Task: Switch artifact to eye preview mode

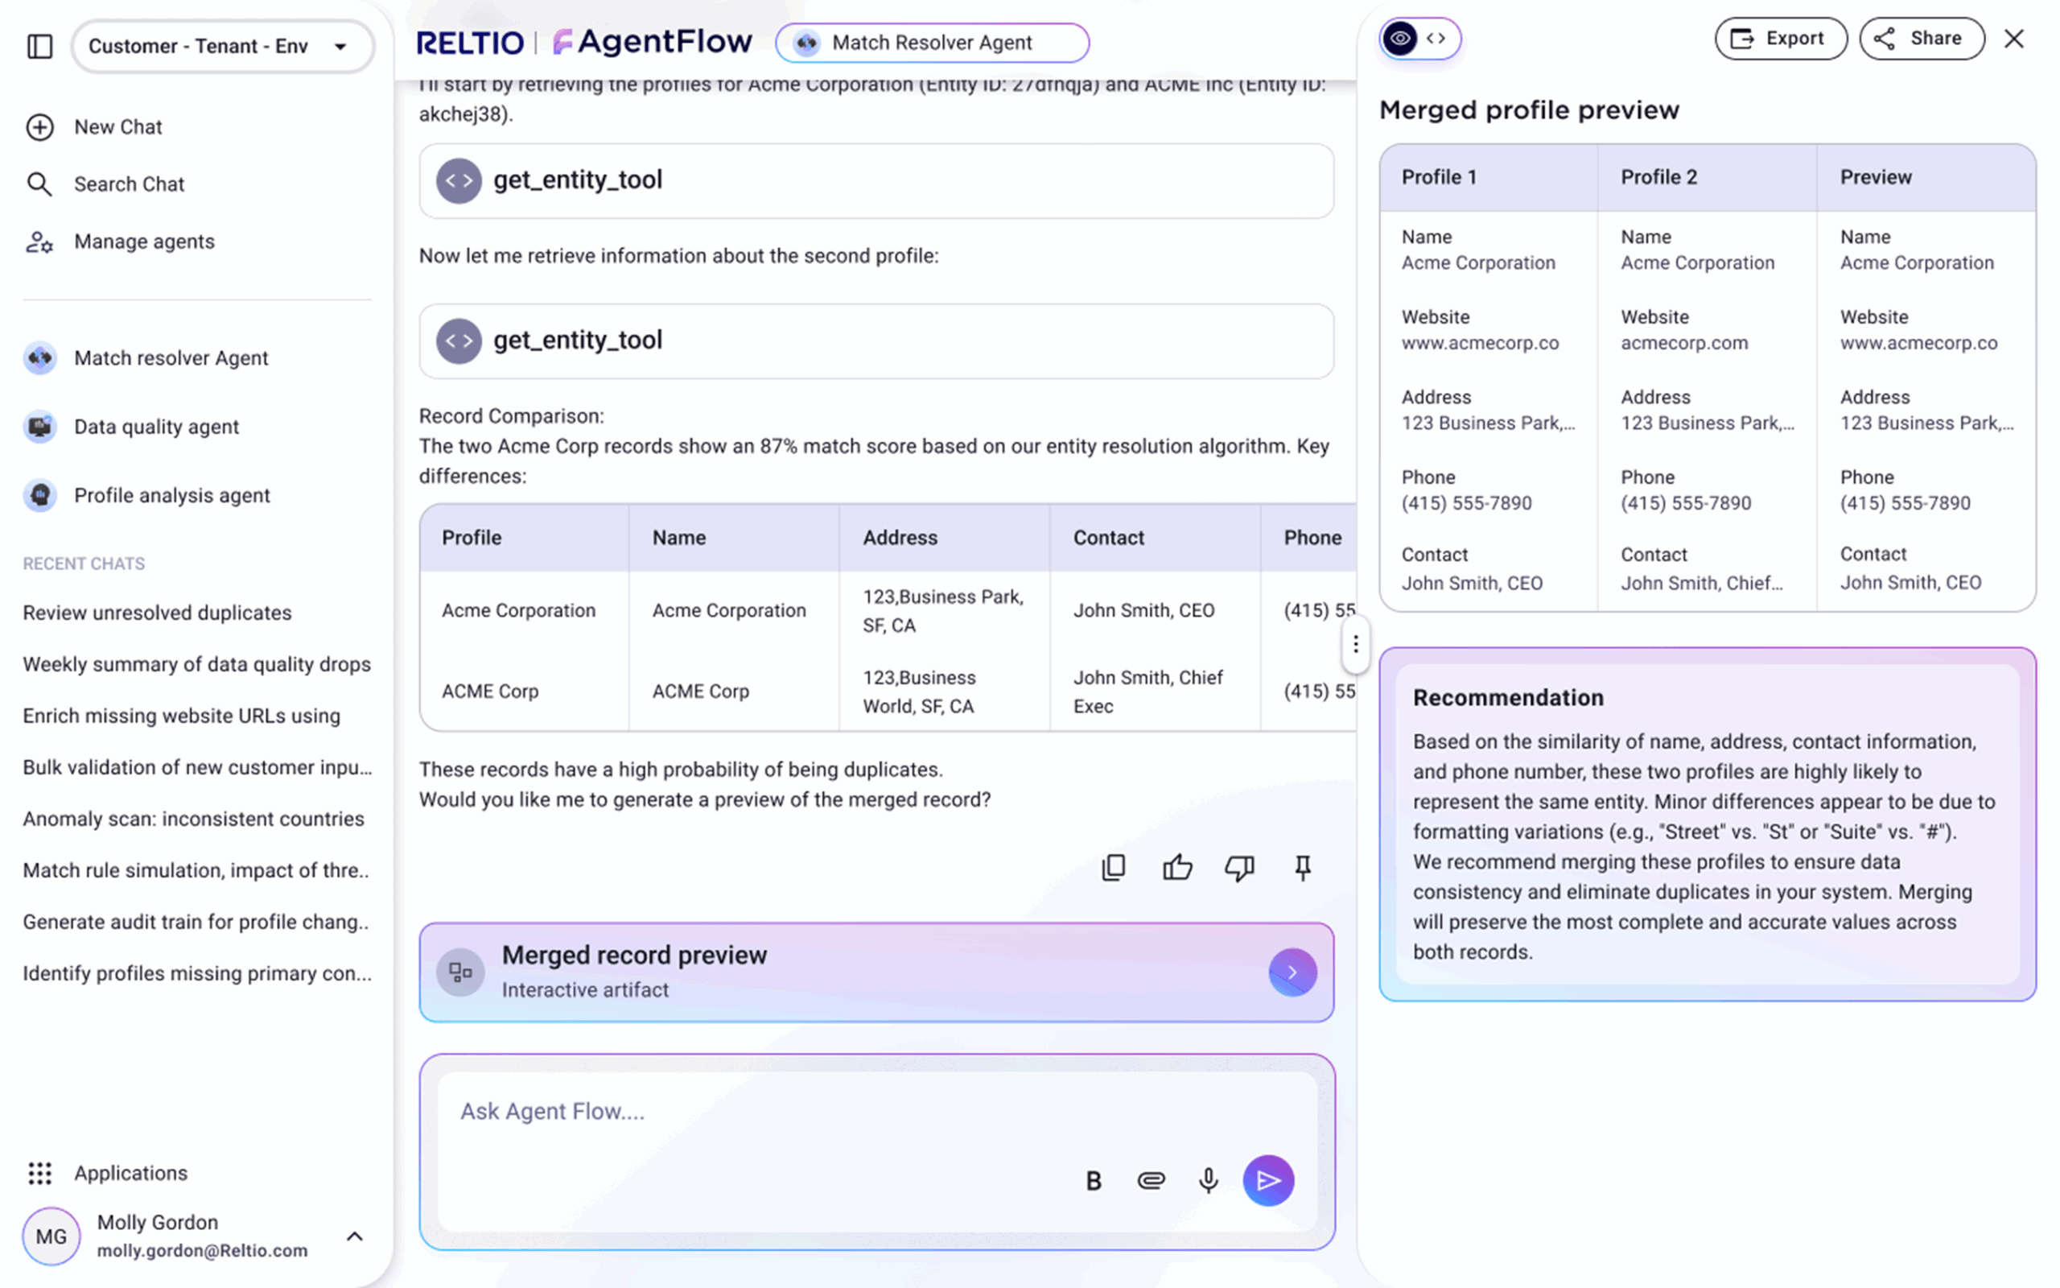Action: pyautogui.click(x=1400, y=39)
